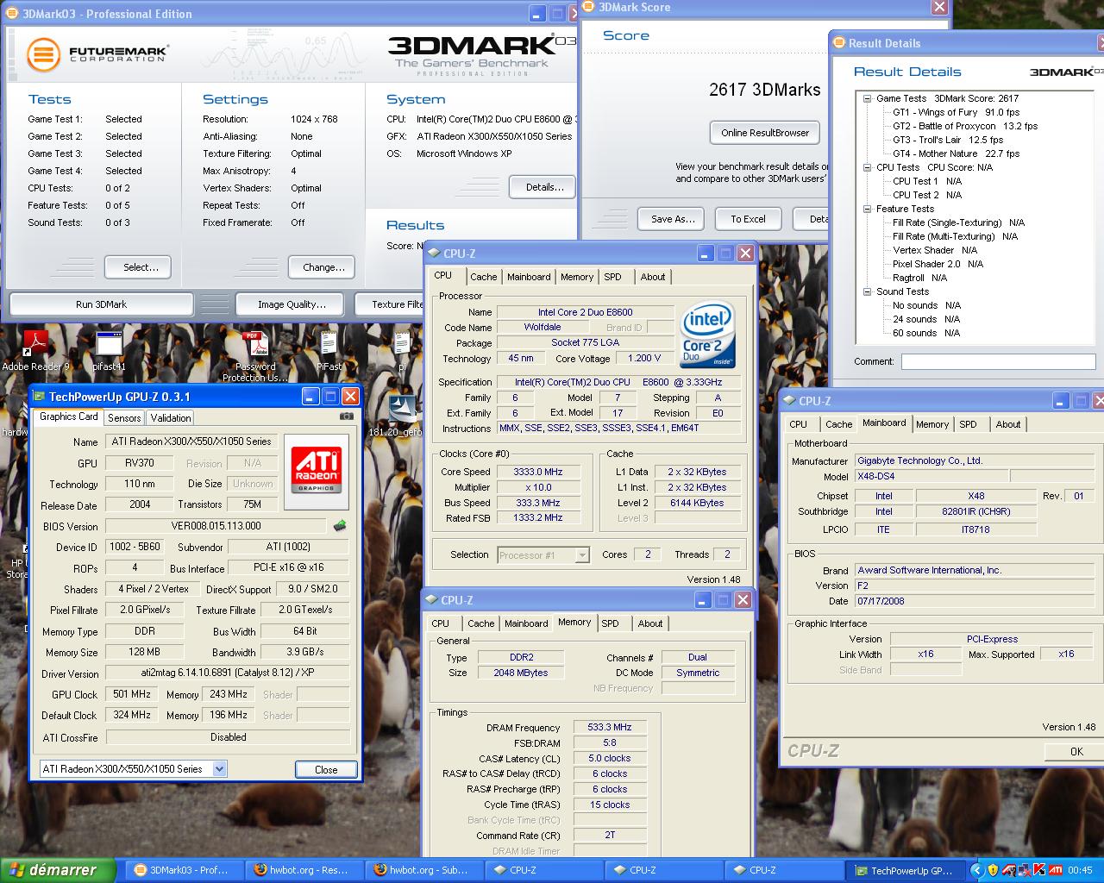Open the SPD tab in the CPU-Z memory window
Viewport: 1104px width, 883px height.
click(610, 623)
